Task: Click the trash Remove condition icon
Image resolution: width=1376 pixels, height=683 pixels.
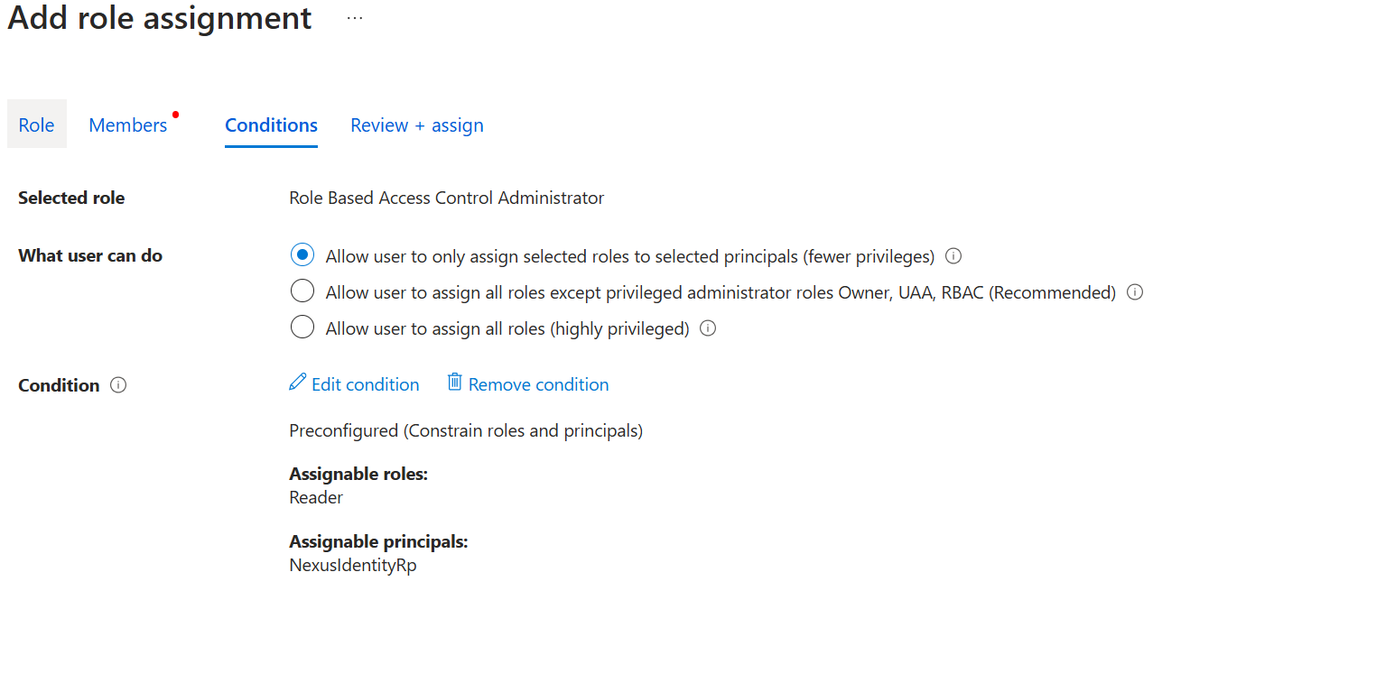Action: point(455,383)
